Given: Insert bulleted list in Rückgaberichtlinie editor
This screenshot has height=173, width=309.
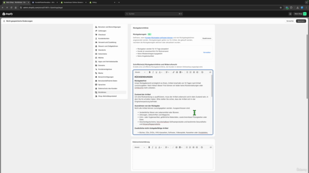Looking at the screenshot, I should [187, 72].
